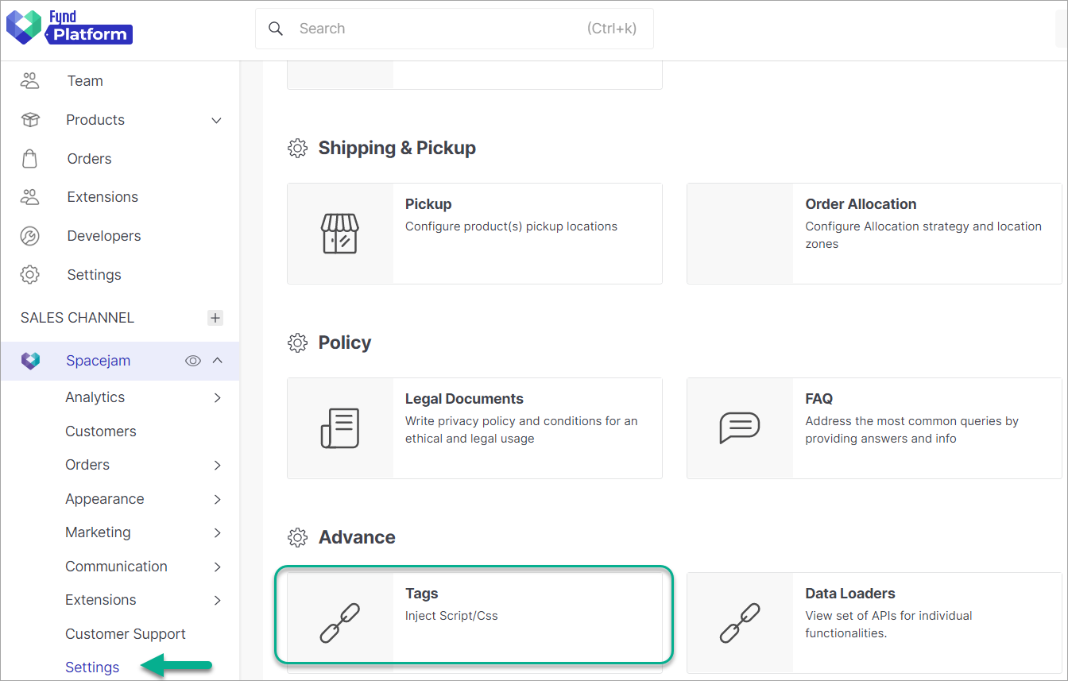This screenshot has width=1068, height=681.
Task: Click gear icon beside Advance heading
Action: pyautogui.click(x=297, y=538)
